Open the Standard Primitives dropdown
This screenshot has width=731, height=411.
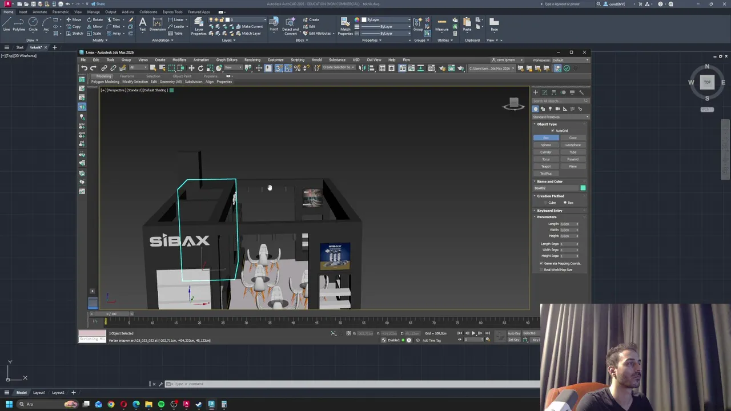coord(561,117)
